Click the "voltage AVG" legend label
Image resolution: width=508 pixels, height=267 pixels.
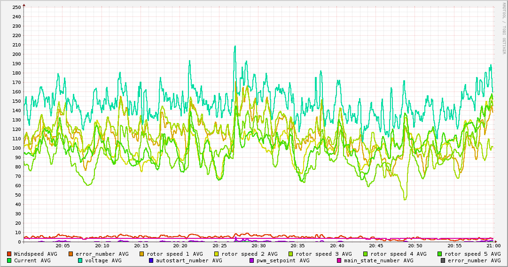click(x=103, y=260)
